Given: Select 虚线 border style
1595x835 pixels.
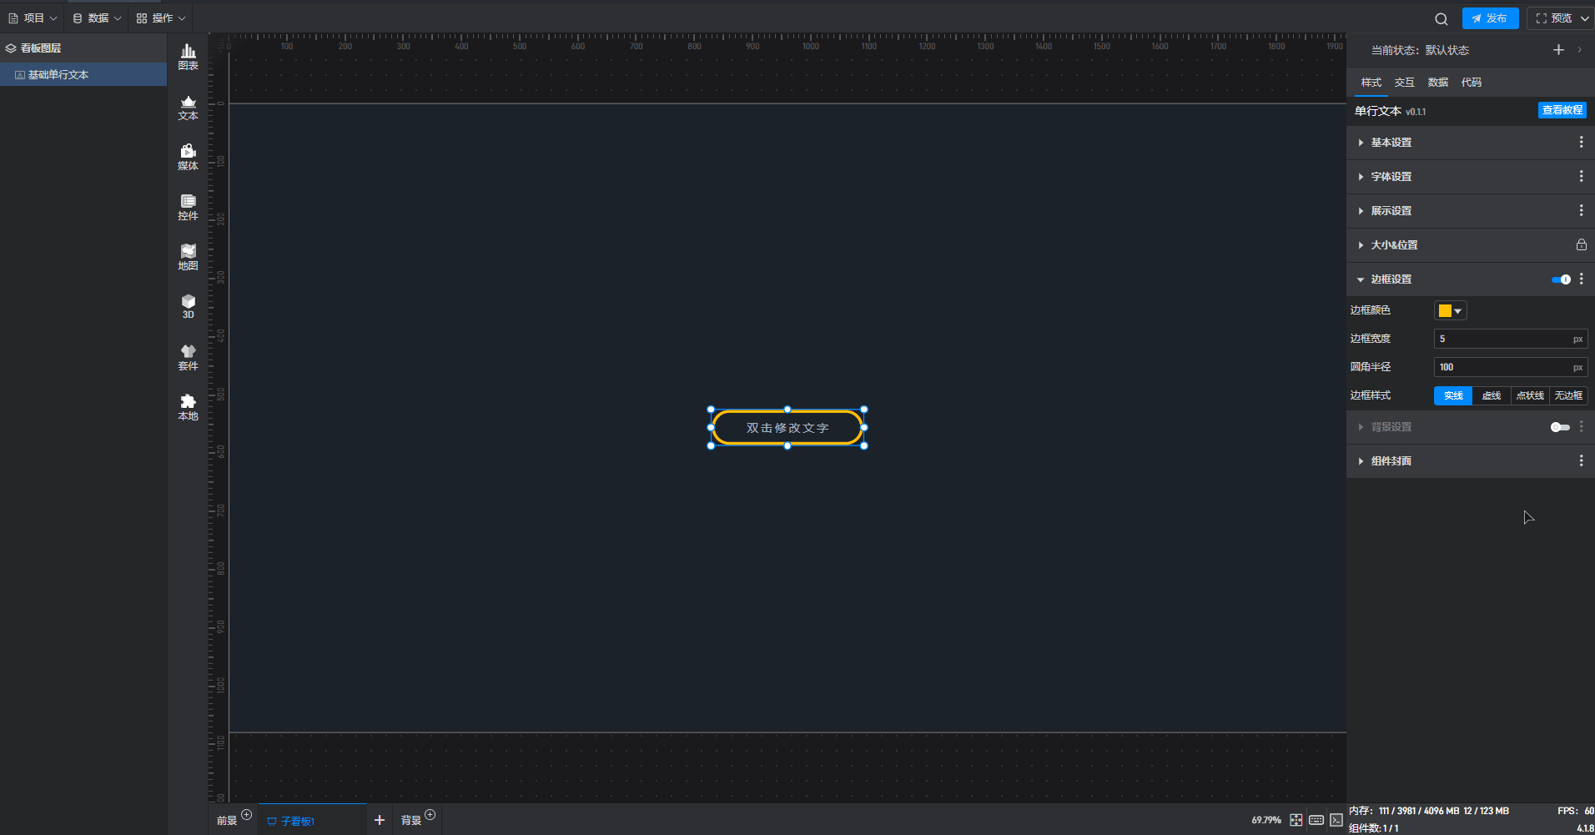Looking at the screenshot, I should coord(1492,395).
